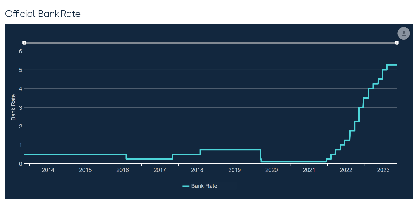Click the 2020 x-axis label
This screenshot has width=418, height=208.
[x=271, y=170]
